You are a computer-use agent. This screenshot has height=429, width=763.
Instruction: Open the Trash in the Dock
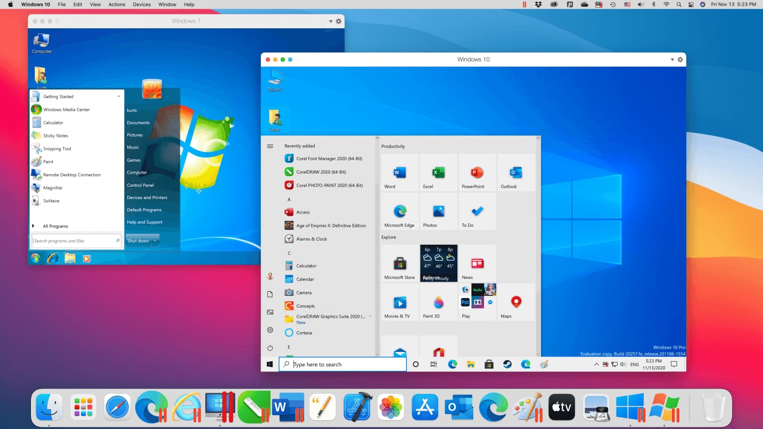(713, 407)
